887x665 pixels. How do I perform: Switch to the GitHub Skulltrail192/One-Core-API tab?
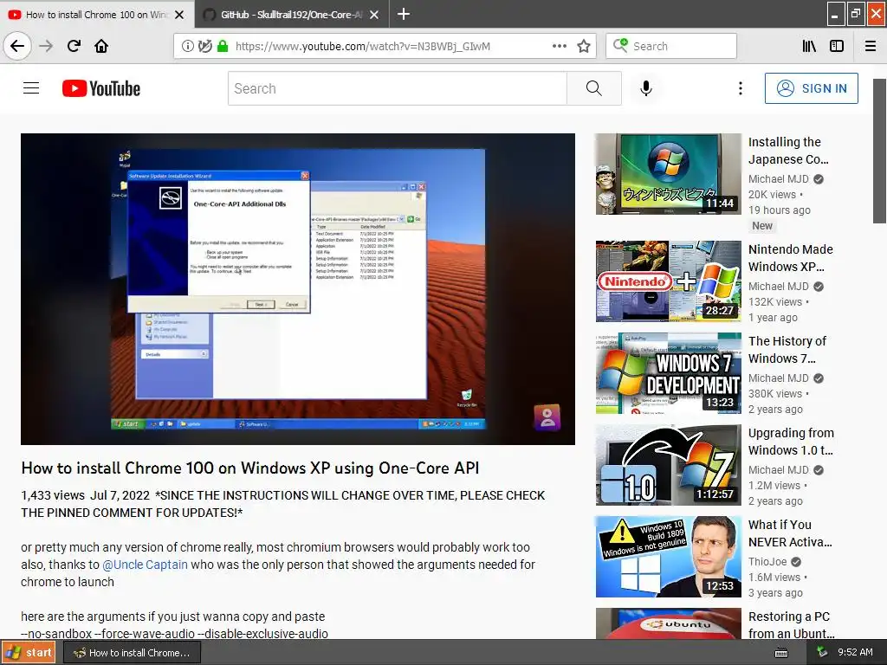[291, 15]
